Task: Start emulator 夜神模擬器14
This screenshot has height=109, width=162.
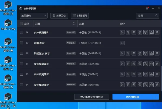Action: coord(122,85)
